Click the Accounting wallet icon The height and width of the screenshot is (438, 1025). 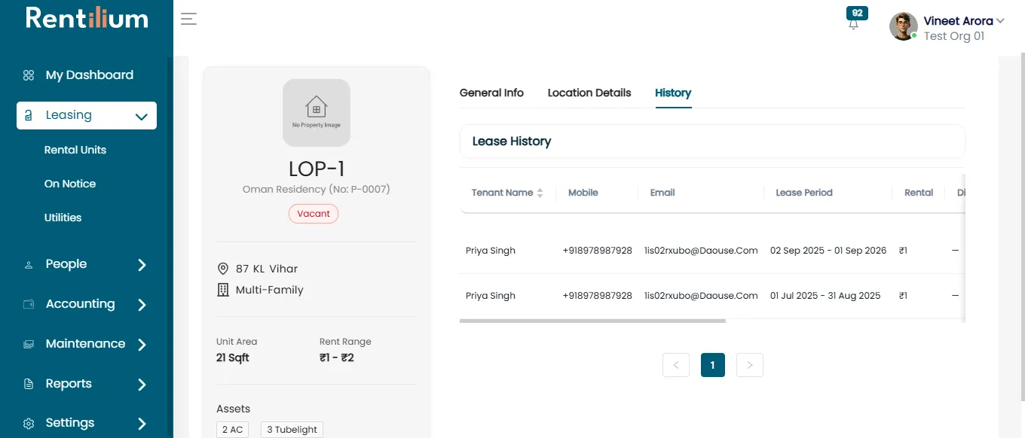click(x=29, y=304)
